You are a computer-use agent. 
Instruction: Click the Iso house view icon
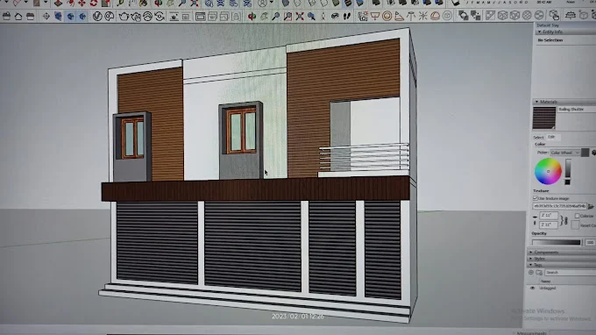pos(18,17)
